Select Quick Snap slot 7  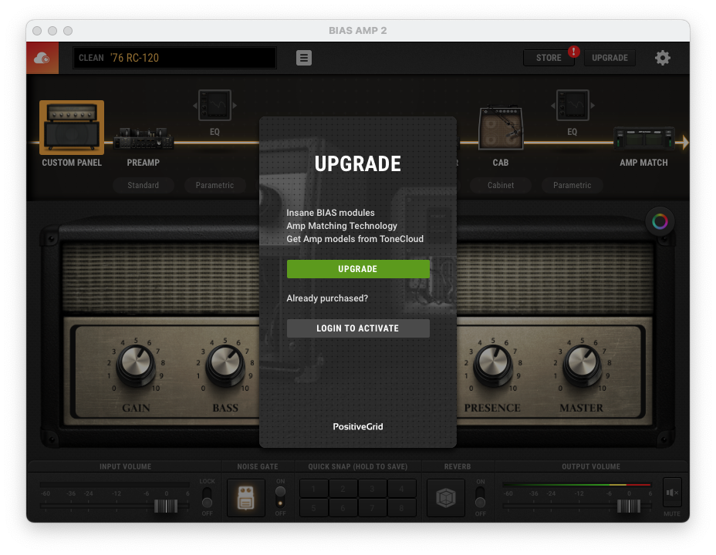pyautogui.click(x=372, y=507)
